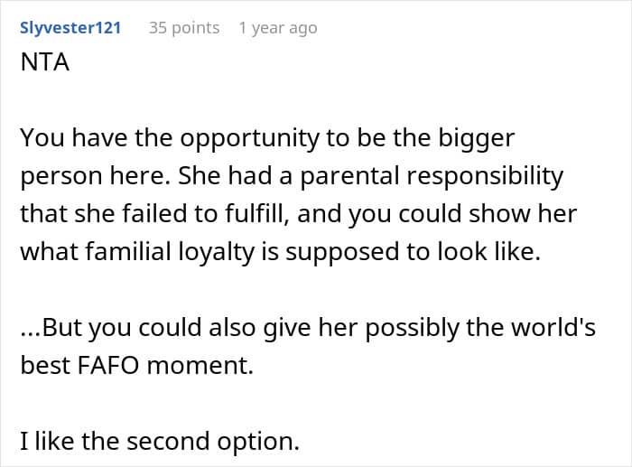The image size is (632, 467).
Task: Click the words You have the
Action: pyautogui.click(x=97, y=138)
